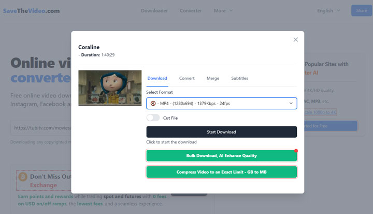This screenshot has width=373, height=214.
Task: Open the Merge tab
Action: 213,78
